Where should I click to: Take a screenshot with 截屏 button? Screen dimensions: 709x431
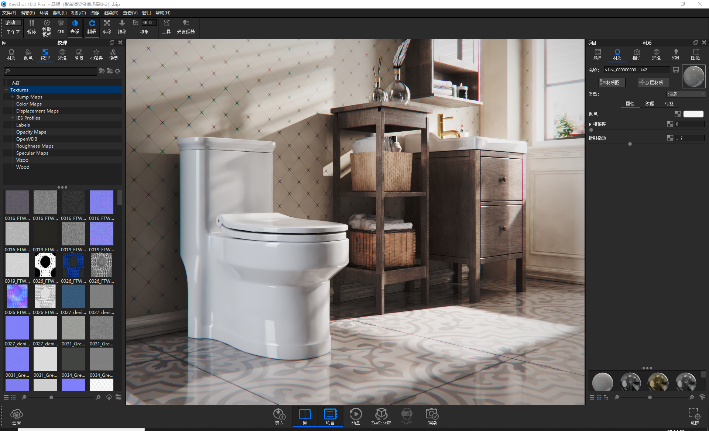pos(694,416)
